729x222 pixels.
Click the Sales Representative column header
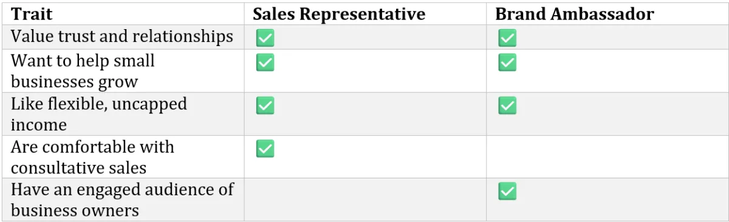pyautogui.click(x=339, y=14)
